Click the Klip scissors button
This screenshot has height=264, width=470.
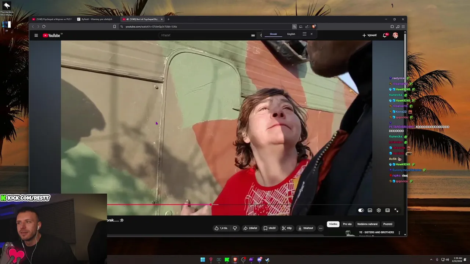pos(287,228)
